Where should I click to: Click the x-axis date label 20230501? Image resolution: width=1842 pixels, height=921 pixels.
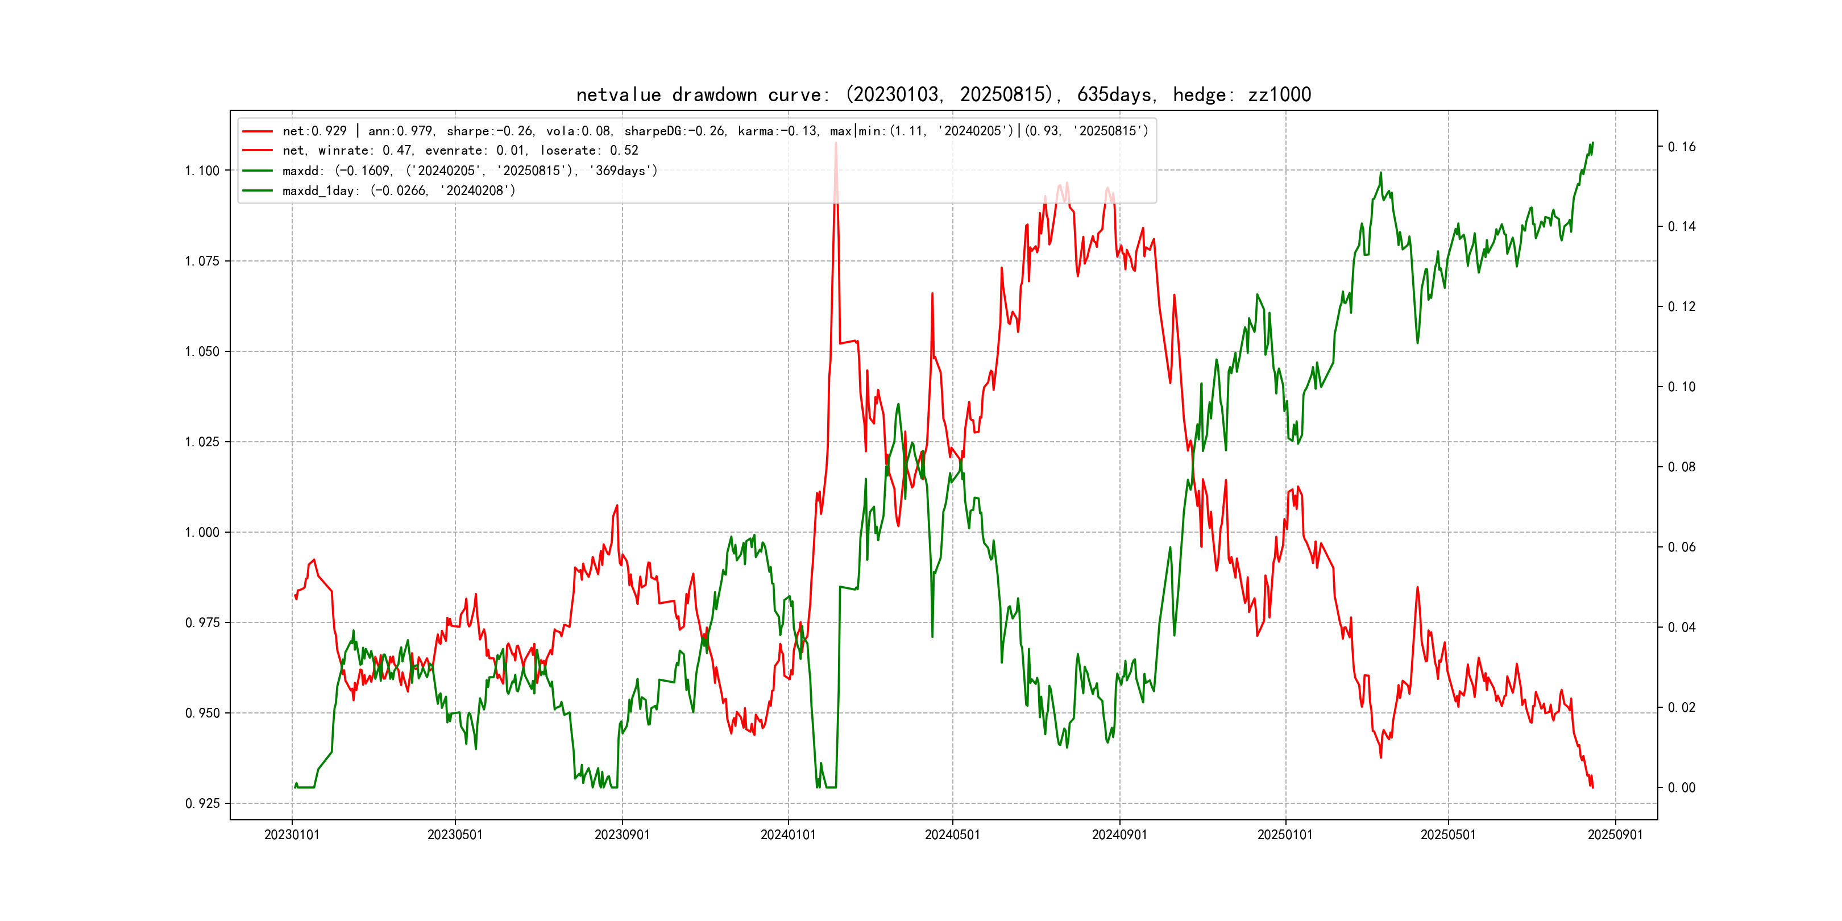tap(455, 835)
